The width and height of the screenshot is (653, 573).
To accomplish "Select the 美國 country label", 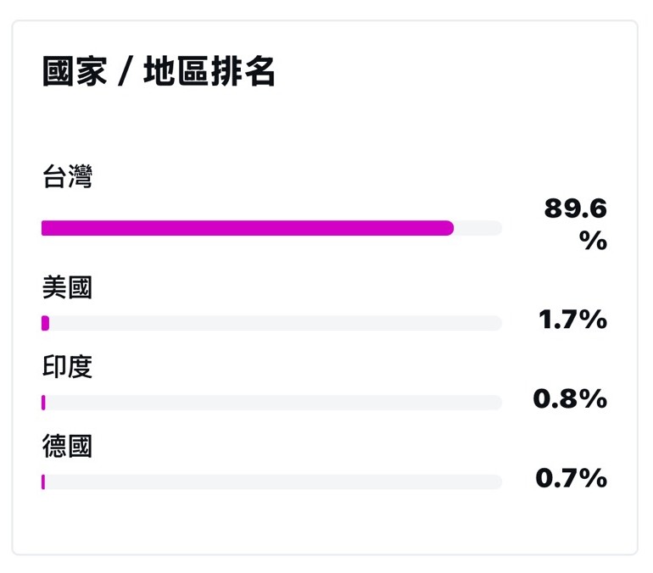I will pyautogui.click(x=67, y=287).
